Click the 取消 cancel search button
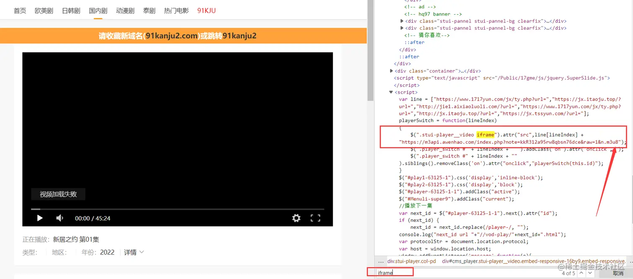The height and width of the screenshot is (279, 633). (x=618, y=273)
